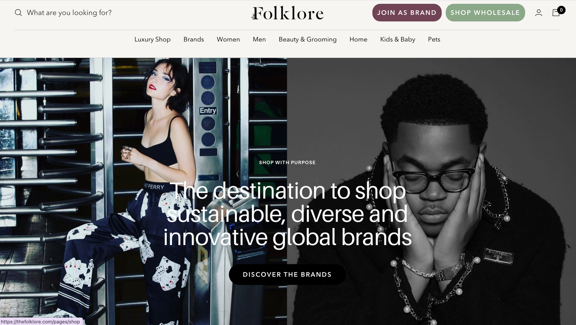
Task: Click the Folklore logo
Action: coord(288,13)
